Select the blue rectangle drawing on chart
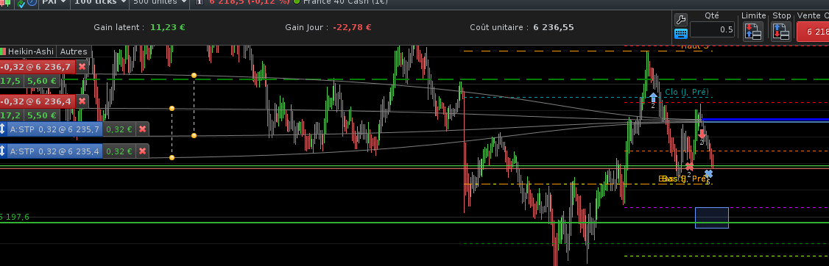This screenshot has width=829, height=266. coord(712,218)
